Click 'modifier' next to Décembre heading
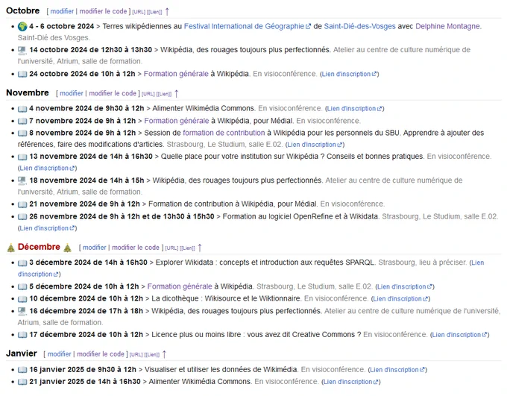The image size is (507, 396). tap(95, 248)
